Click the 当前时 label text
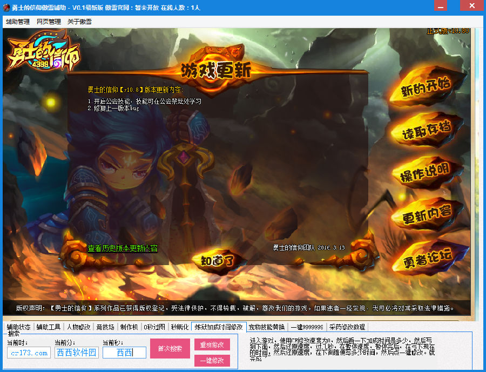 pyautogui.click(x=17, y=342)
